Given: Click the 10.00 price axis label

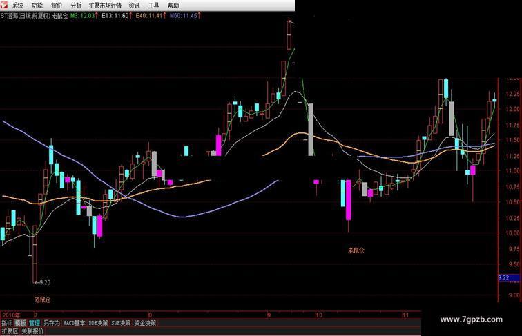Looking at the screenshot, I should (x=512, y=233).
